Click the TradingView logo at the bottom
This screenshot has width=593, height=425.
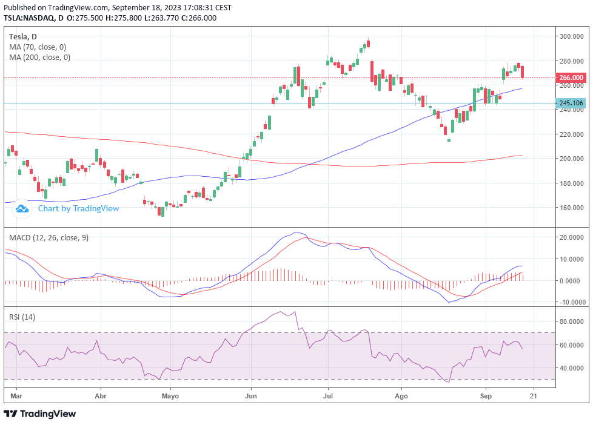click(x=39, y=413)
